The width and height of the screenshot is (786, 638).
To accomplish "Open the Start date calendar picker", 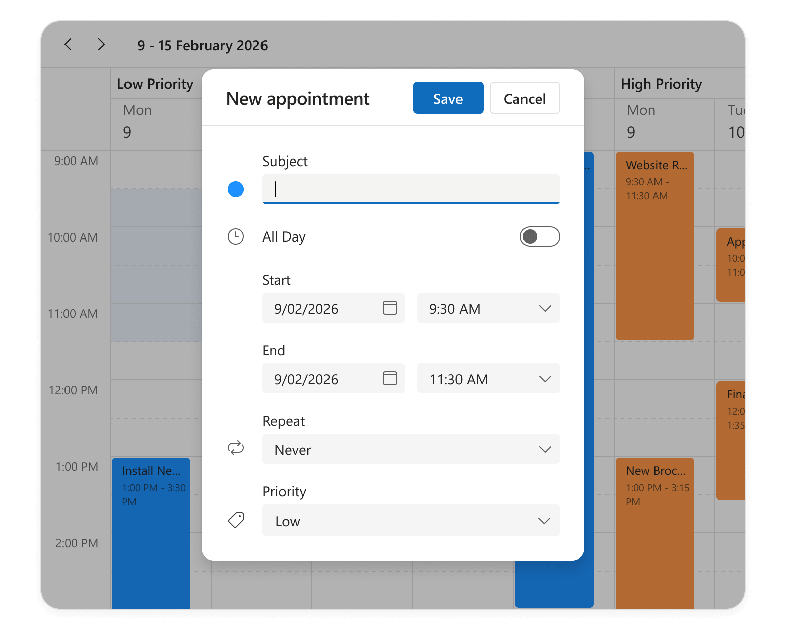I will pos(390,308).
